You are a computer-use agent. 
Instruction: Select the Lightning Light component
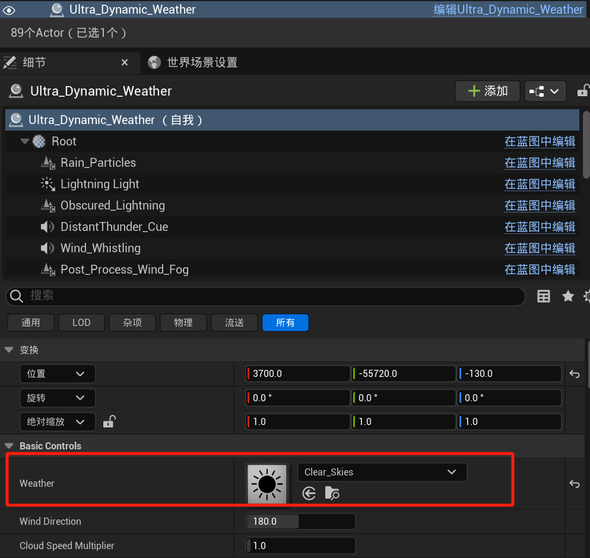point(100,184)
